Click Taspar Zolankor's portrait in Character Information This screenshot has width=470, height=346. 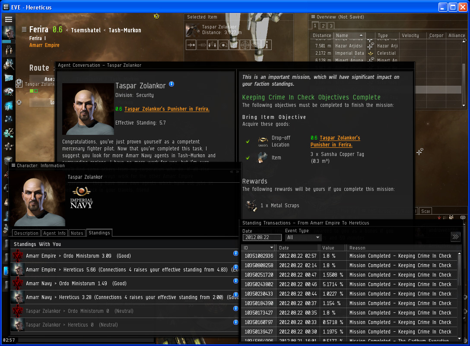tap(39, 199)
